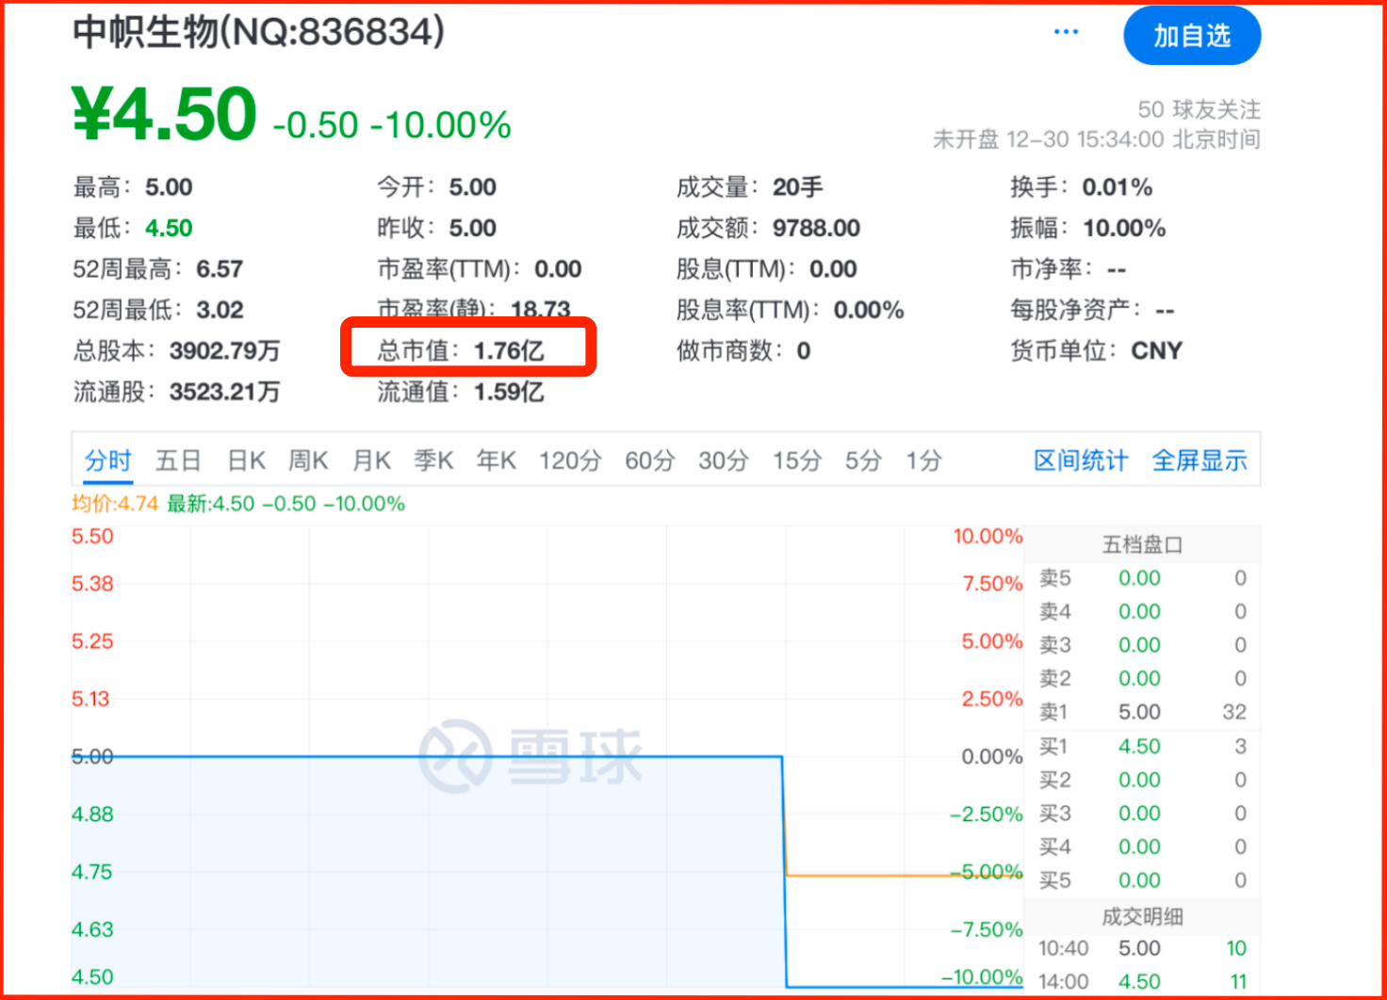The width and height of the screenshot is (1387, 1000).
Task: Open the more options ellipsis menu
Action: (x=1066, y=31)
